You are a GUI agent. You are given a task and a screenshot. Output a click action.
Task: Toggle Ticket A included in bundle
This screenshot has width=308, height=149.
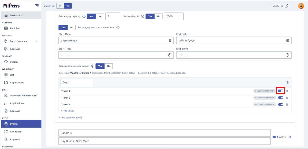pyautogui.click(x=281, y=104)
